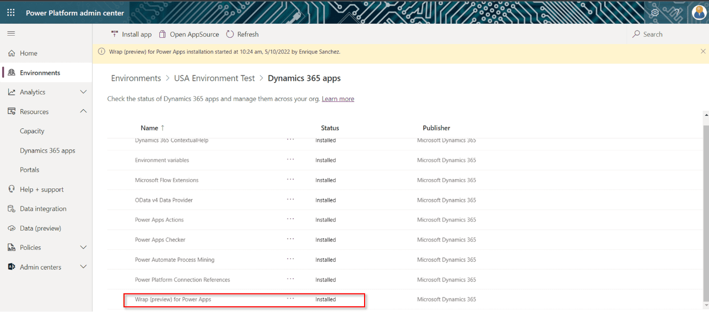Open more options for Power Automate Process Mining
Viewport: 709px width, 312px height.
291,259
